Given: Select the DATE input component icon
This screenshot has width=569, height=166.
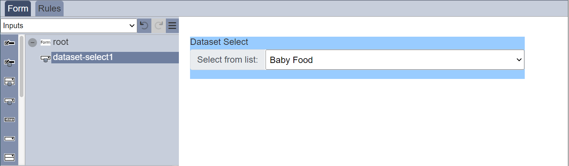Looking at the screenshot, I should tap(9, 120).
